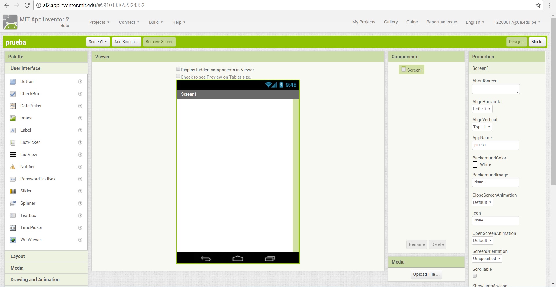Click the Remove Screen button
556x287 pixels.
coord(159,42)
